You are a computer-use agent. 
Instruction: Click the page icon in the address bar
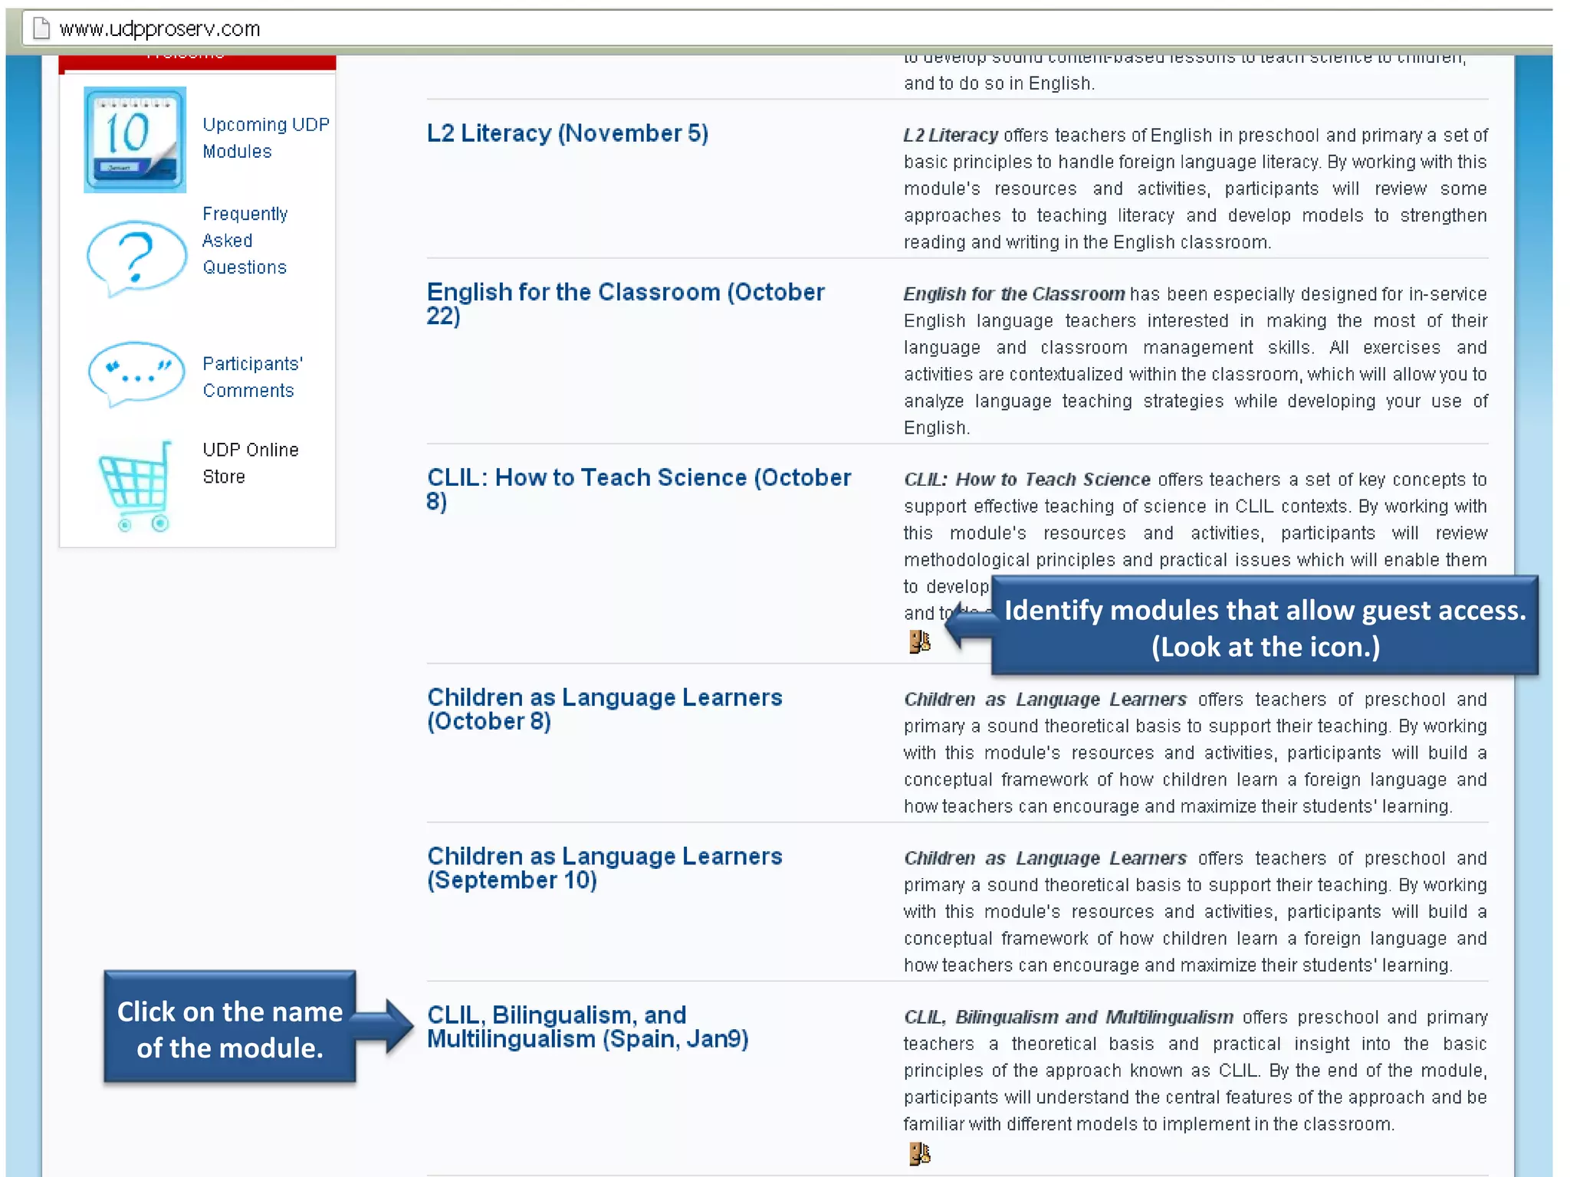[41, 28]
